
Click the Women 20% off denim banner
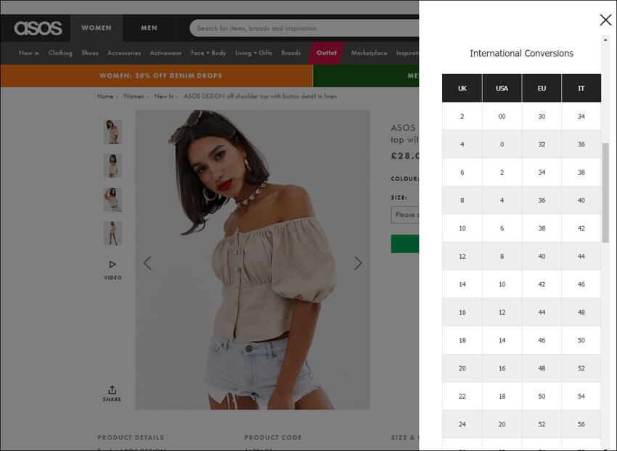[x=157, y=75]
